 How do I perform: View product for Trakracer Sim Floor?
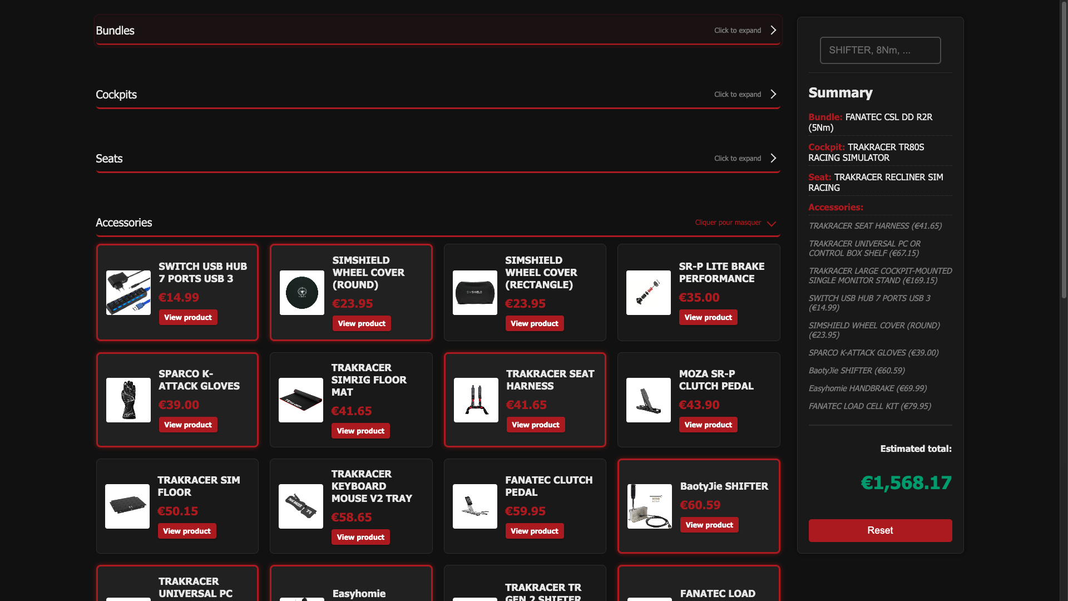tap(187, 531)
